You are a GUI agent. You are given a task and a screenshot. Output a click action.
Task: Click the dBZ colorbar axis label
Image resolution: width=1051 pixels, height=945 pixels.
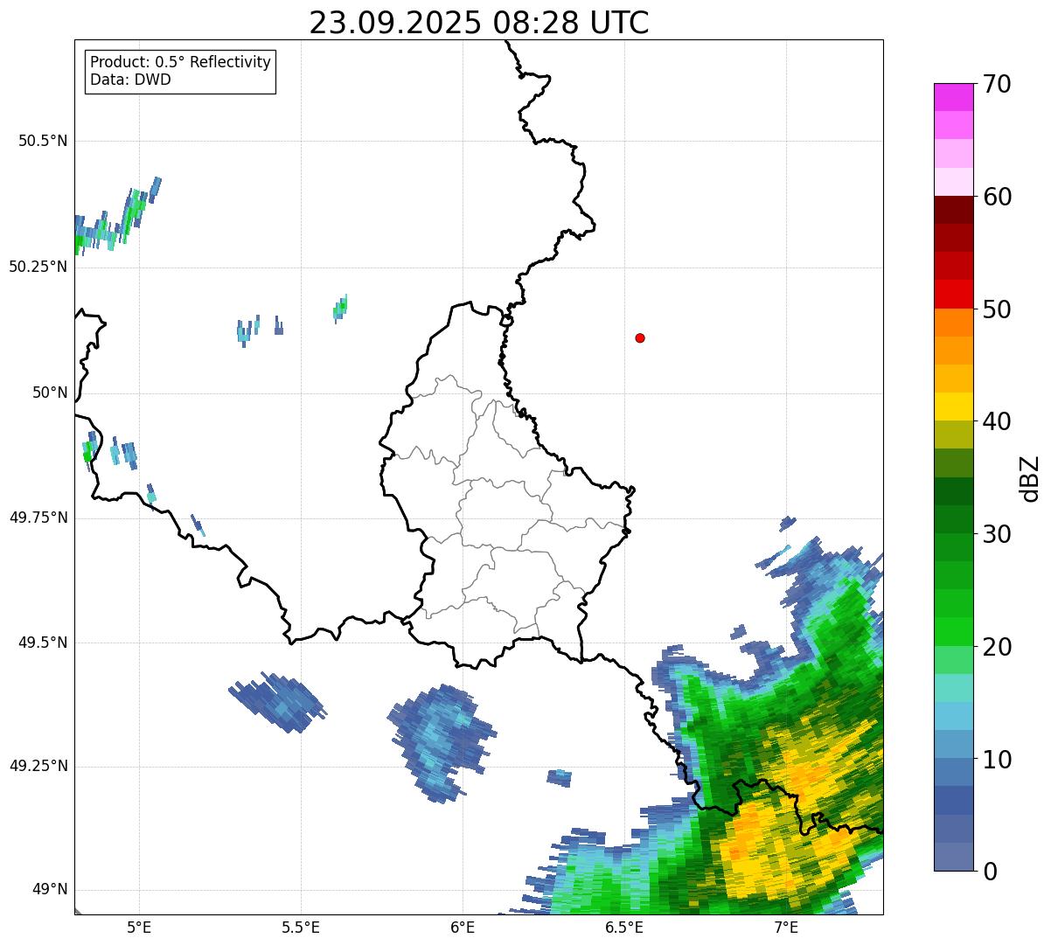(1030, 477)
